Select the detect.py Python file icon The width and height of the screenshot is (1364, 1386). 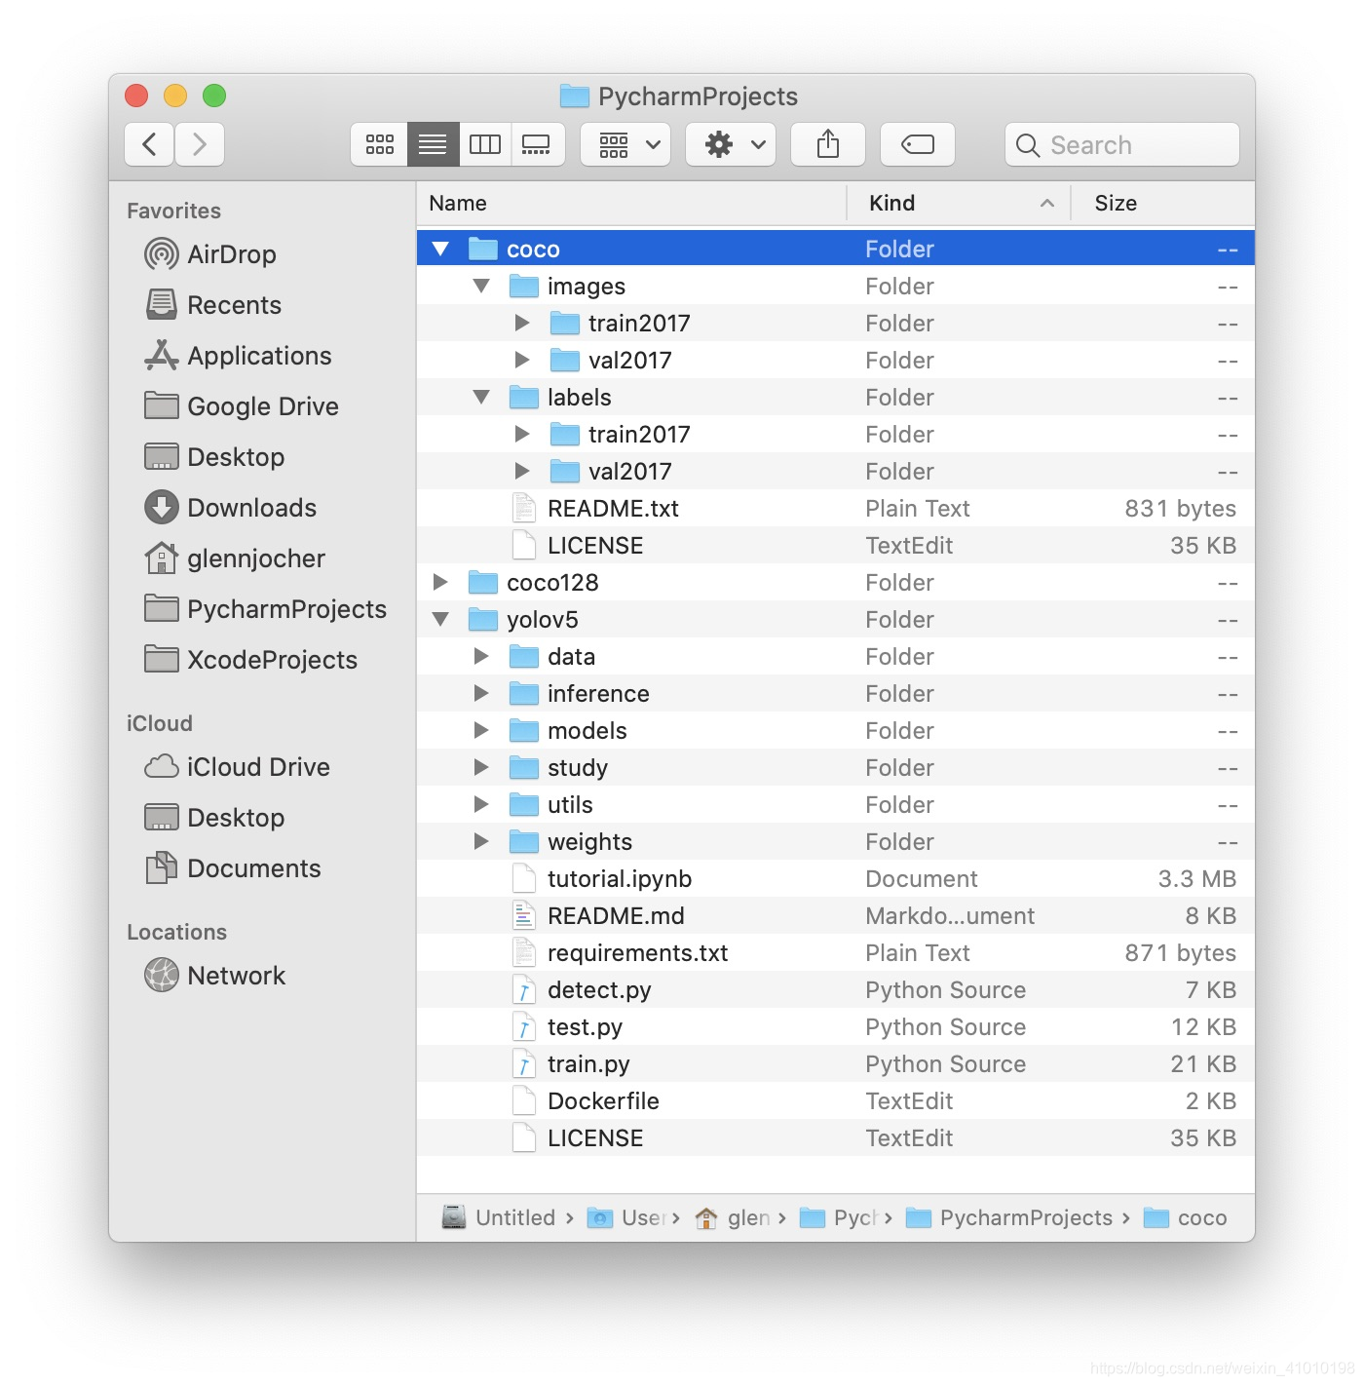(524, 990)
